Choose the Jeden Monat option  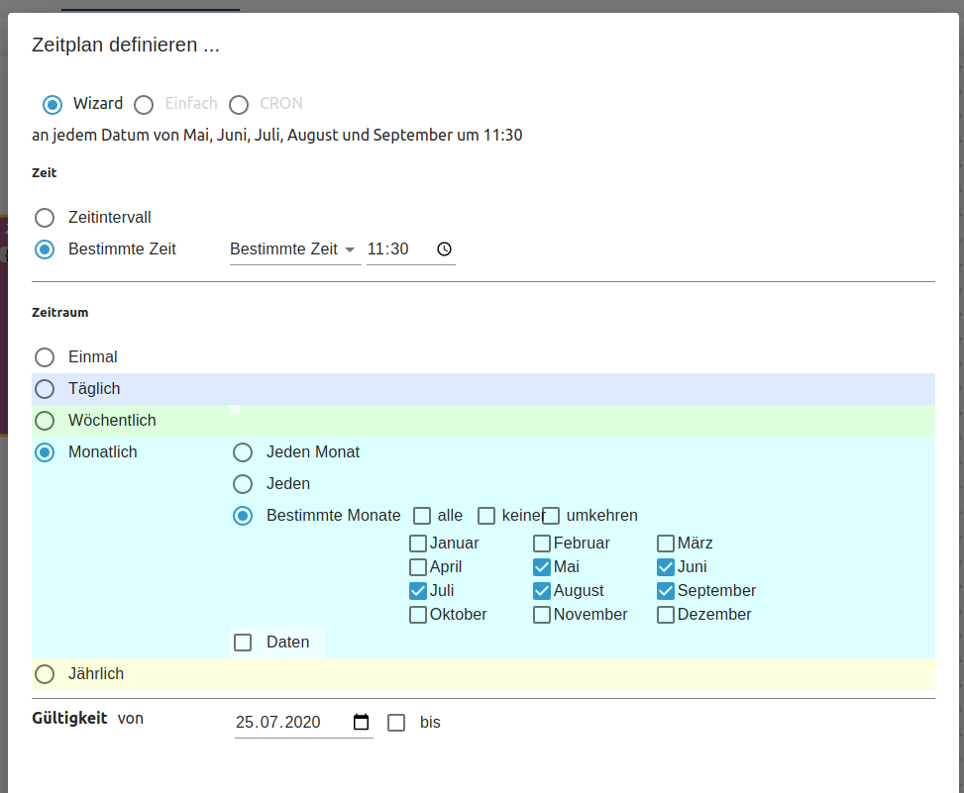(x=243, y=452)
